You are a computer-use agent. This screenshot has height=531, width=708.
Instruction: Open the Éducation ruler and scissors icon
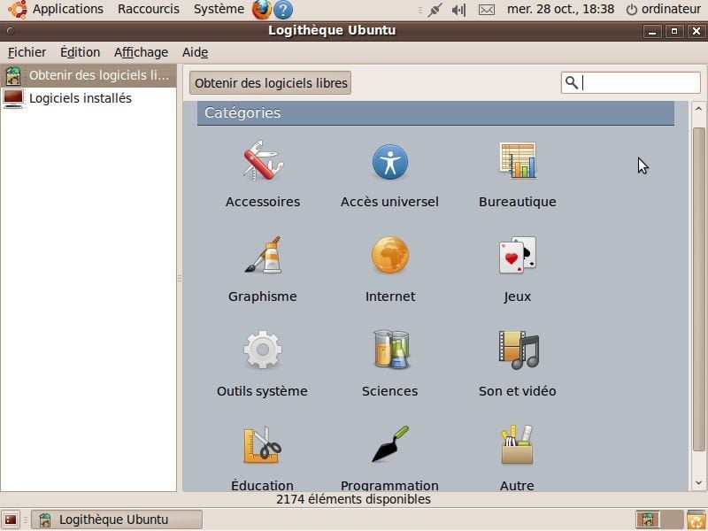coord(262,445)
